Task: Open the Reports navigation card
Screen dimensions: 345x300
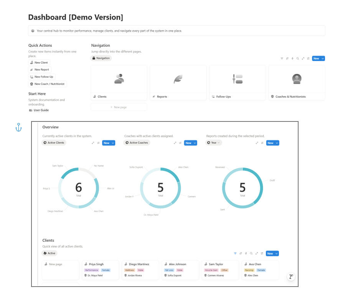Action: click(178, 82)
